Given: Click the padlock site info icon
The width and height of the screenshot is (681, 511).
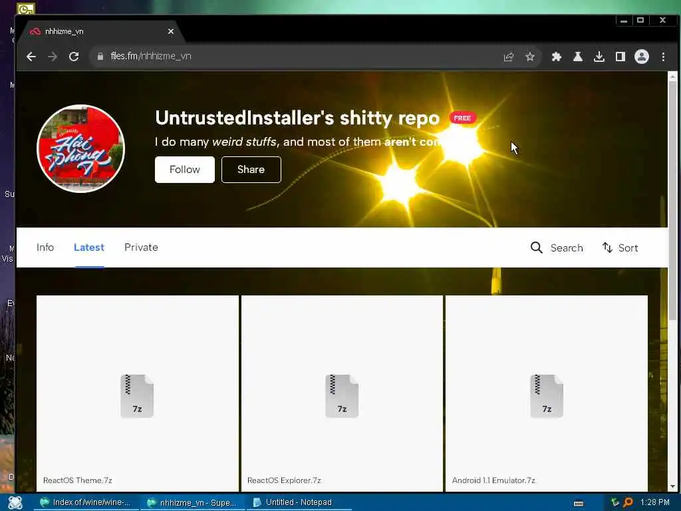Looking at the screenshot, I should click(x=100, y=56).
